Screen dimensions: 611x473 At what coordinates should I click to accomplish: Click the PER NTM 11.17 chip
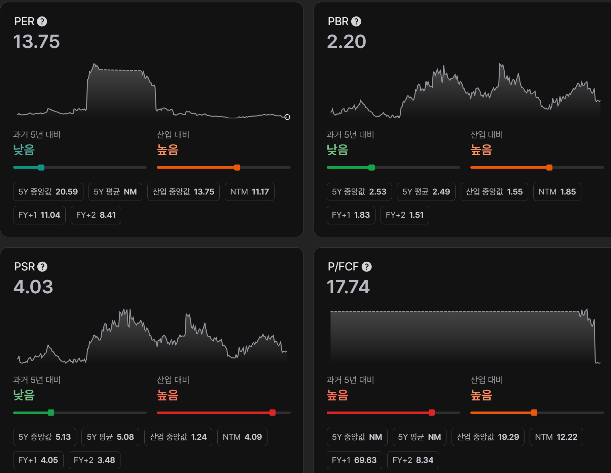(249, 192)
